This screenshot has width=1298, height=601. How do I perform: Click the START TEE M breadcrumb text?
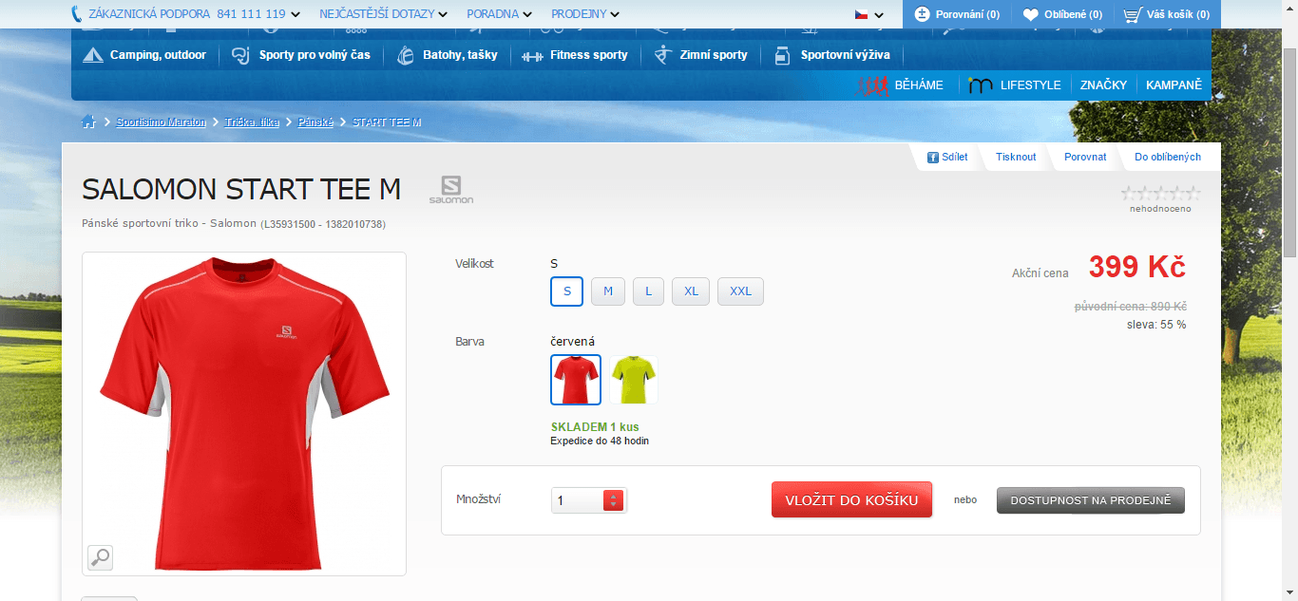387,122
